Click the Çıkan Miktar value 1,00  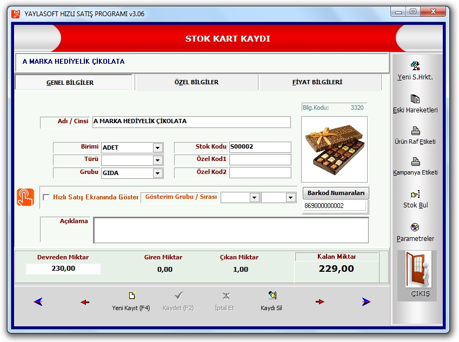[x=241, y=270]
